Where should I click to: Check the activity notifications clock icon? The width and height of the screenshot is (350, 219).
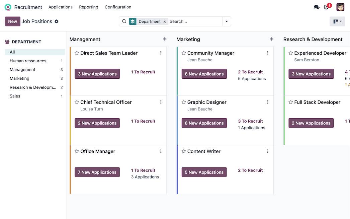(x=326, y=7)
